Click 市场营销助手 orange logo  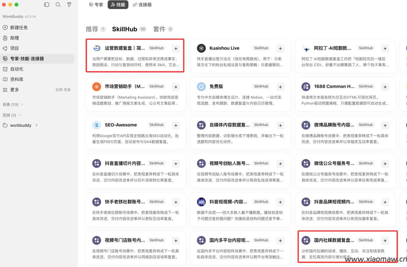click(x=96, y=87)
